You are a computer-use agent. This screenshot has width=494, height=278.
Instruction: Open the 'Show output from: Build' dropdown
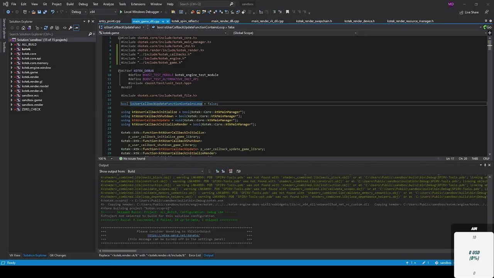pos(165,171)
